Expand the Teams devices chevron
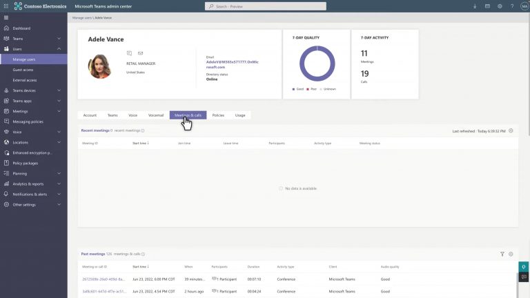 click(59, 90)
